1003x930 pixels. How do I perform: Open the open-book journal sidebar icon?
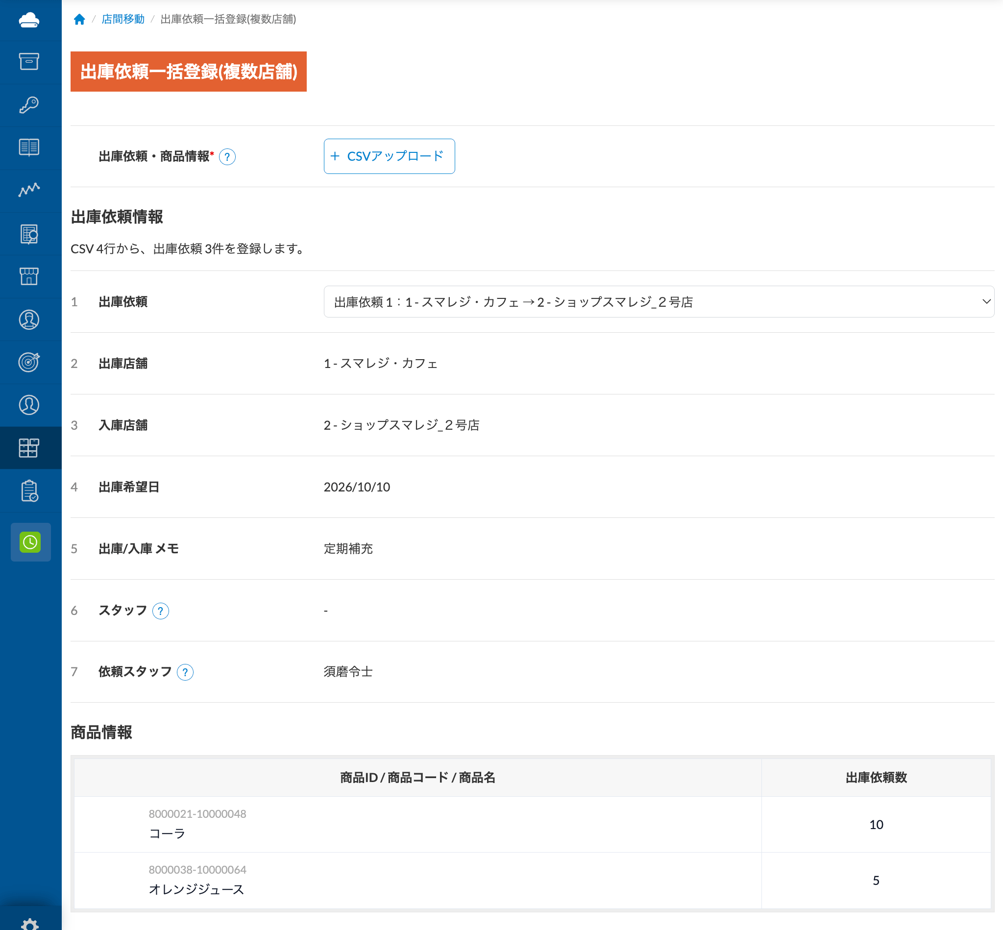[x=29, y=147]
